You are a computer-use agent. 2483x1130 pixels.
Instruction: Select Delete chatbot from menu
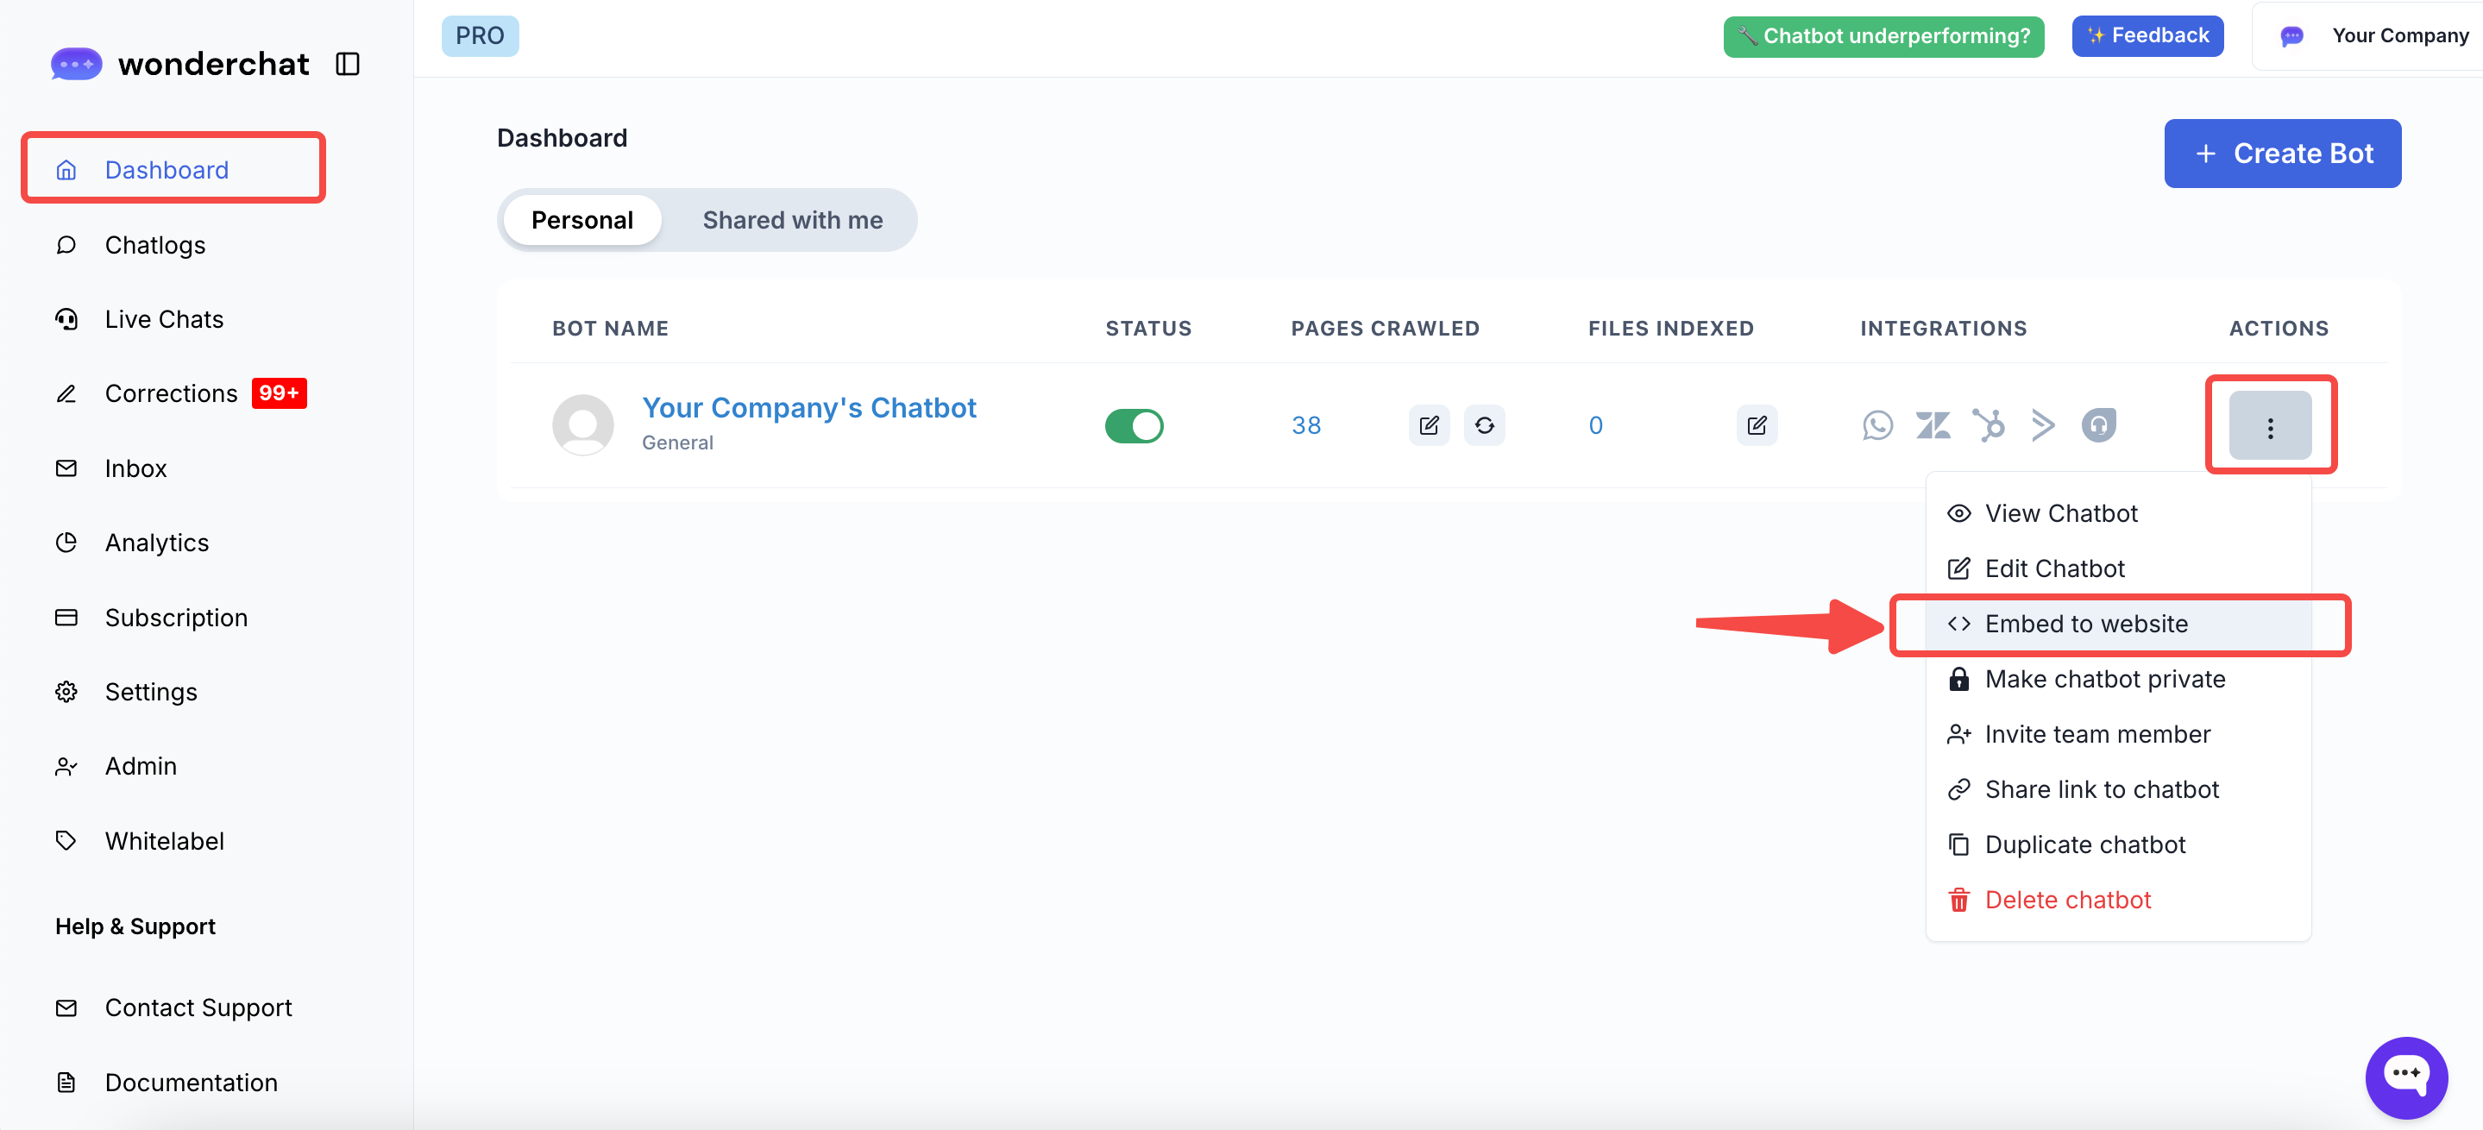[x=2066, y=899]
